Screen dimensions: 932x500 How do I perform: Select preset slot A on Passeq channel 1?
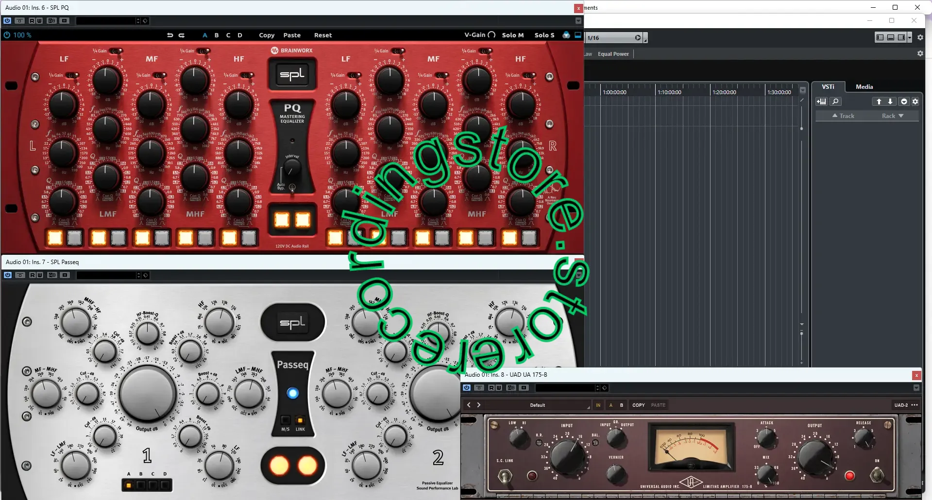click(x=129, y=484)
